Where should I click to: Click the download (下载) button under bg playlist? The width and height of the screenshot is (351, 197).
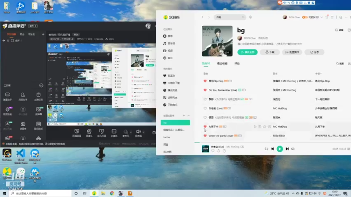[270, 52]
